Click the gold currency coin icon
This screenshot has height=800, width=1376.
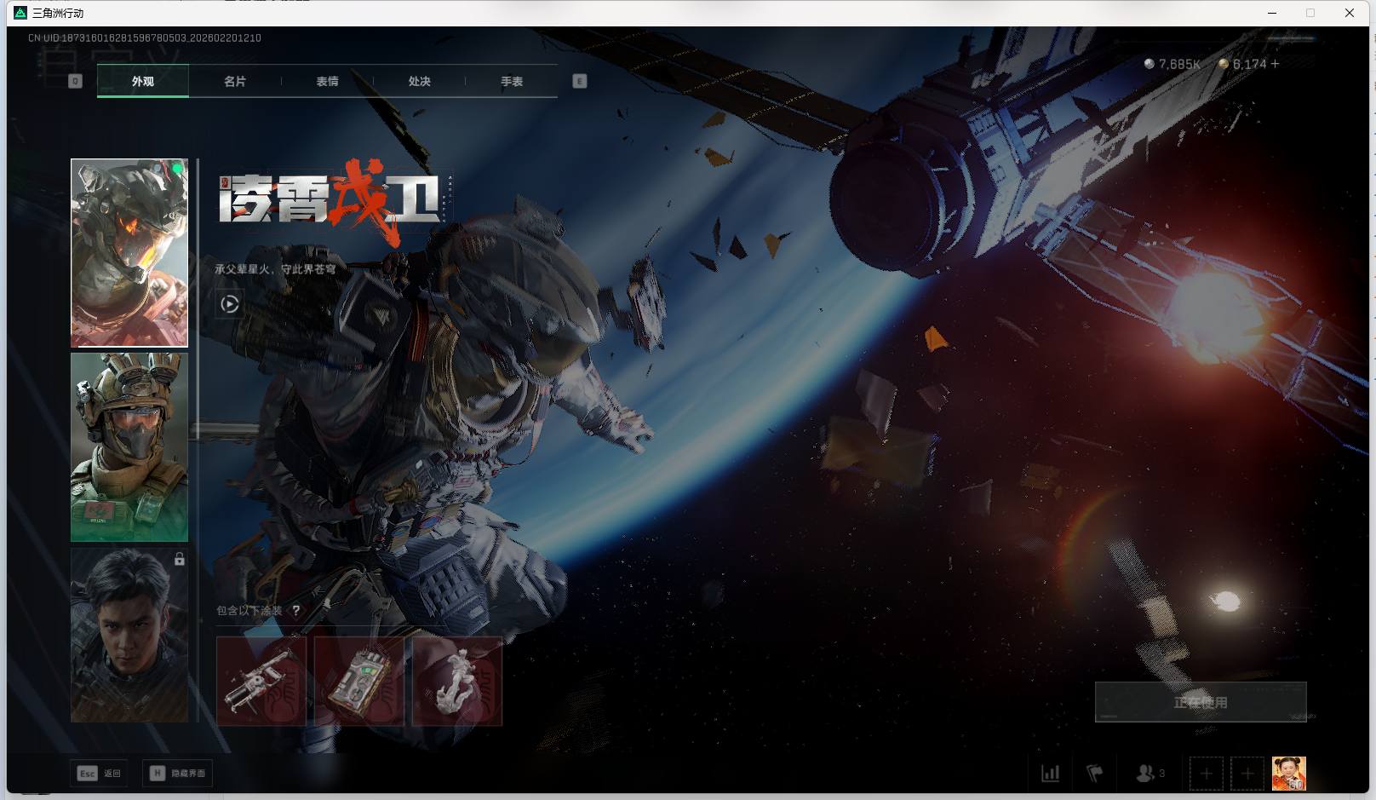1224,64
